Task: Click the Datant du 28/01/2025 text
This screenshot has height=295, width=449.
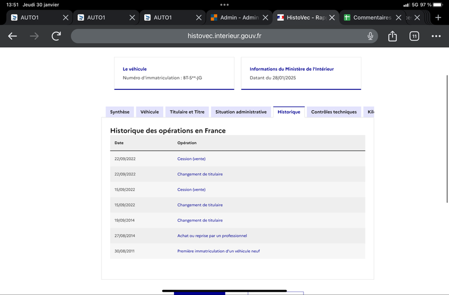Action: [x=273, y=78]
